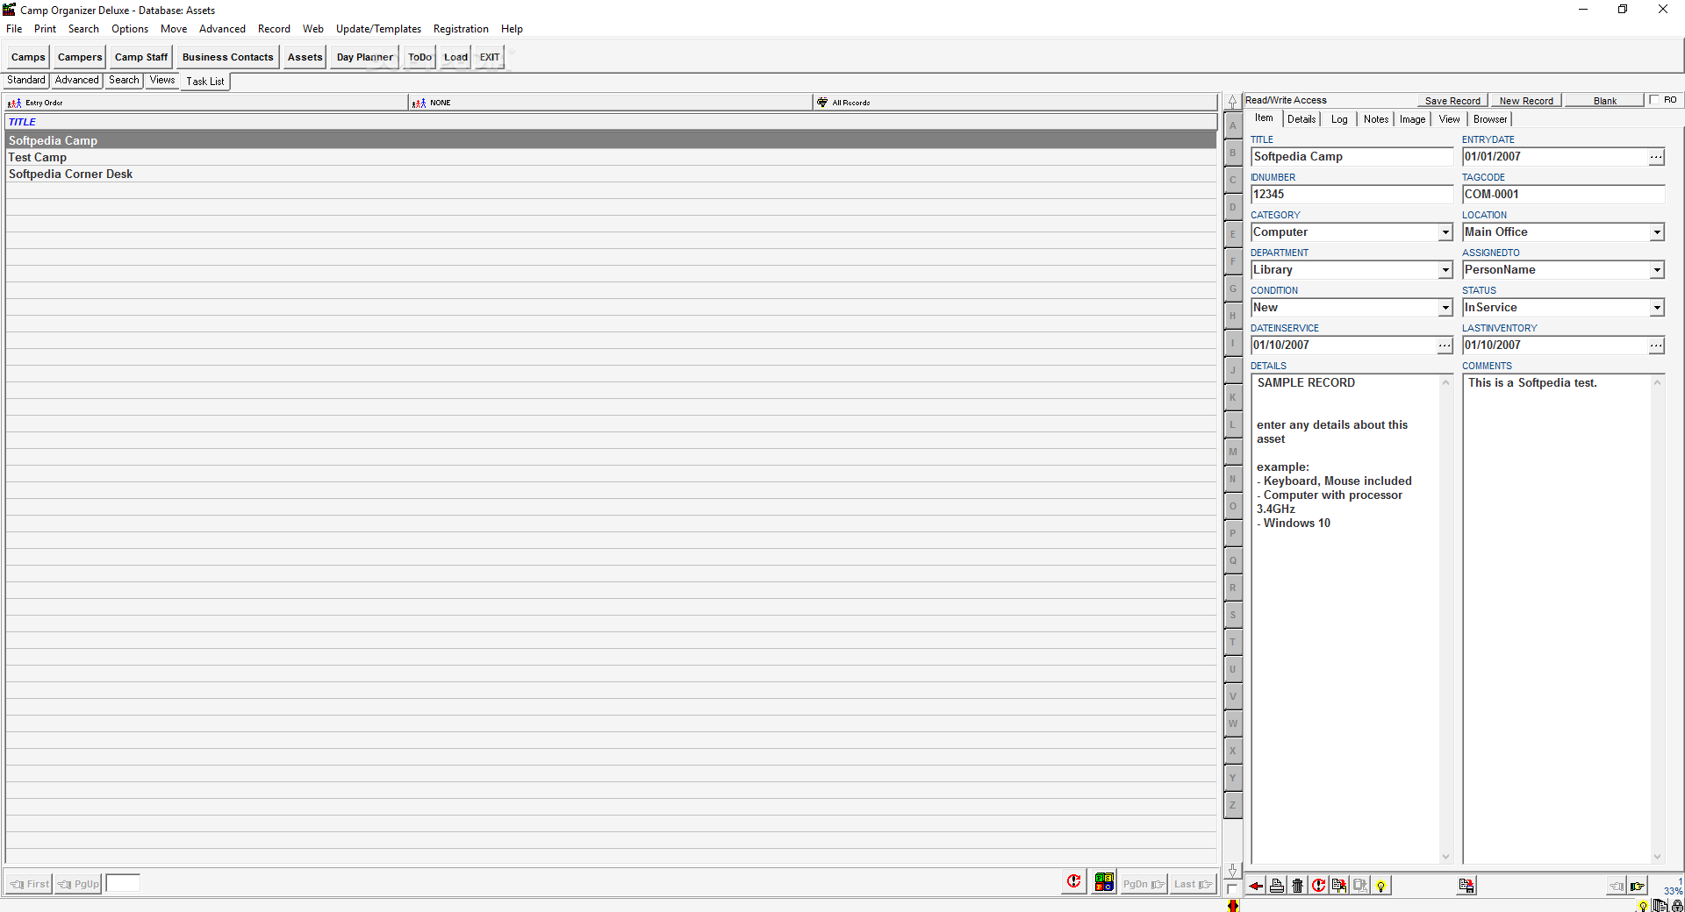This screenshot has width=1685, height=912.
Task: Toggle the small checkbox below the alphabet index
Action: [x=1233, y=888]
